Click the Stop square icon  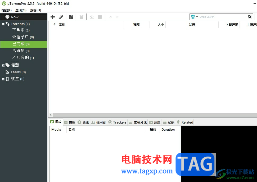pyautogui.click(x=100, y=17)
